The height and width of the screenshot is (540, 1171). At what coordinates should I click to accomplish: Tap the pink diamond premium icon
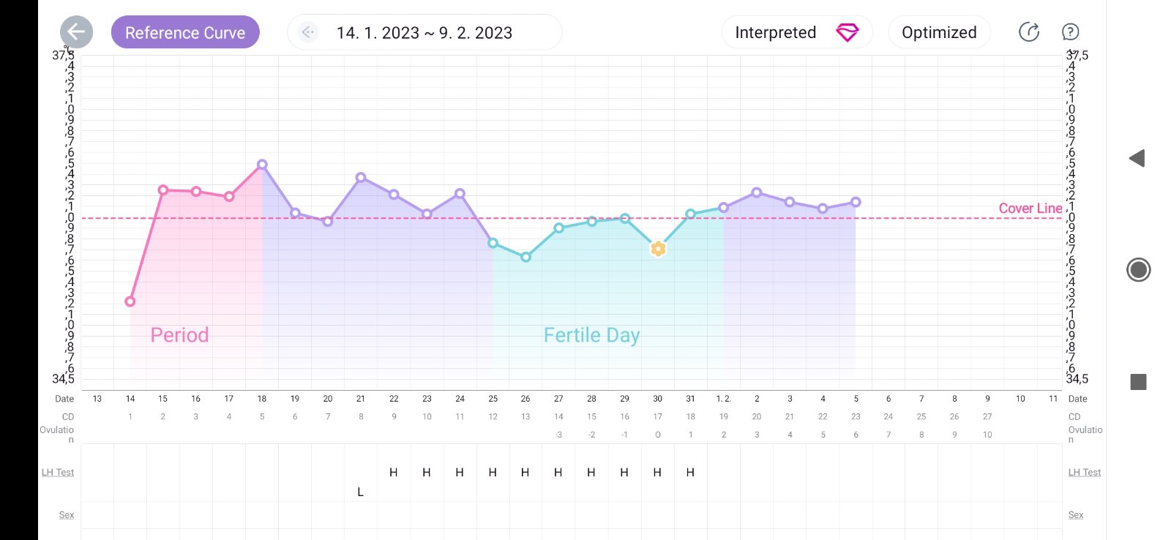847,32
